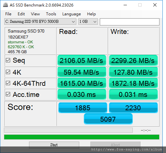Click the green overall progress bar
The width and height of the screenshot is (166, 153).
pos(82,137)
